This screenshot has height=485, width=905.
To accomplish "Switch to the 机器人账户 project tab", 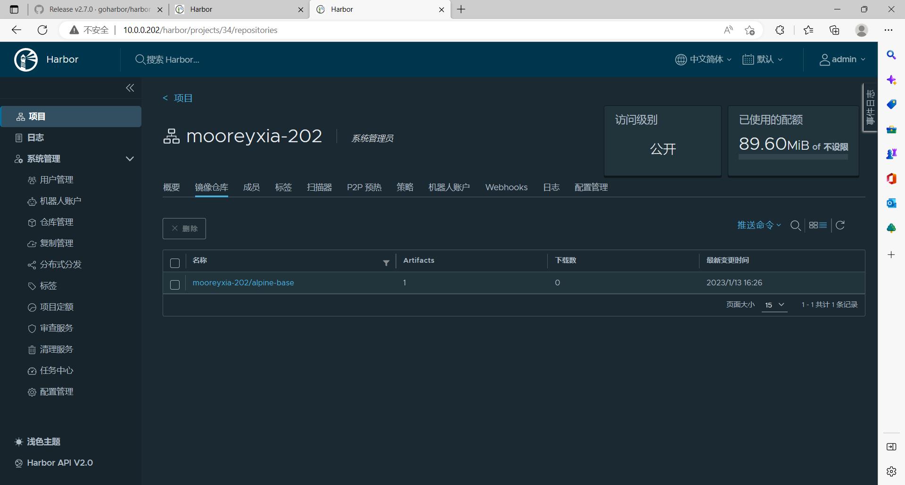I will (x=449, y=187).
